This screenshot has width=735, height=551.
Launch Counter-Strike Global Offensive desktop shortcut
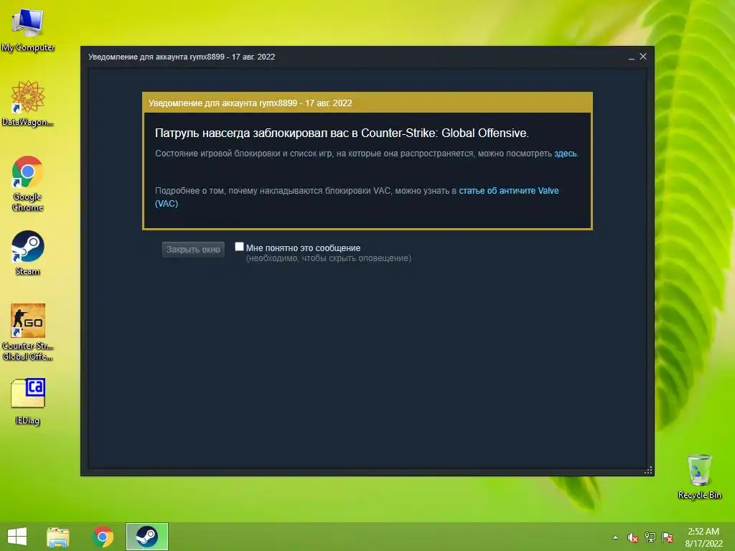pyautogui.click(x=28, y=331)
